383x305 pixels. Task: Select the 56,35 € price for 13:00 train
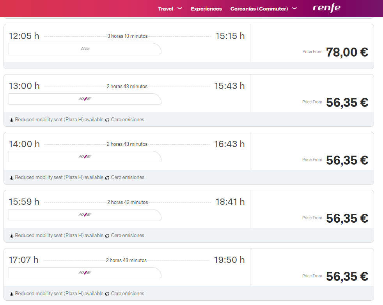point(347,102)
